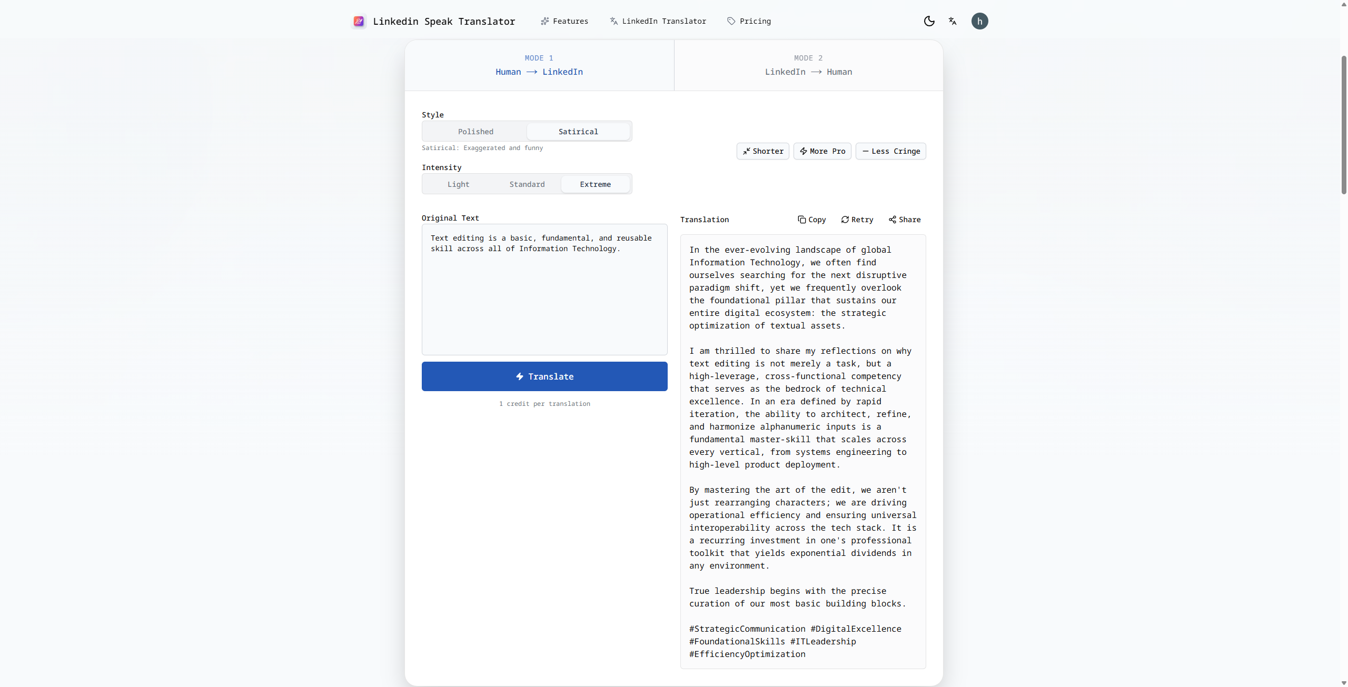Screen dimensions: 1348x687
Task: Click the 'Intensity' label
Action: click(441, 167)
